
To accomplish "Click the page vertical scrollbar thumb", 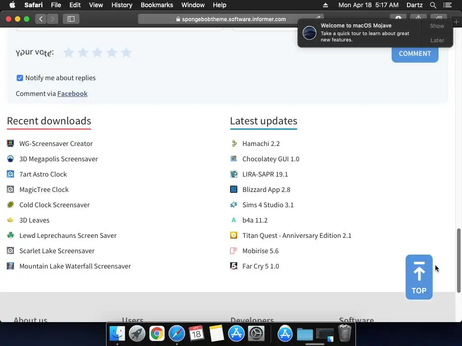I will tap(458, 260).
